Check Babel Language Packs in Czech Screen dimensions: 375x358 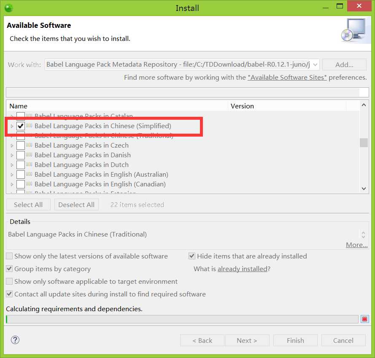[x=21, y=145]
